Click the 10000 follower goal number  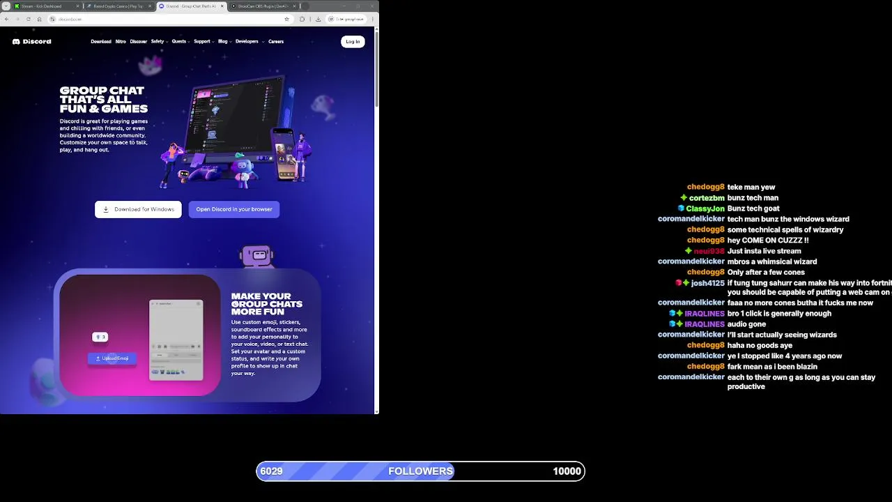(567, 471)
